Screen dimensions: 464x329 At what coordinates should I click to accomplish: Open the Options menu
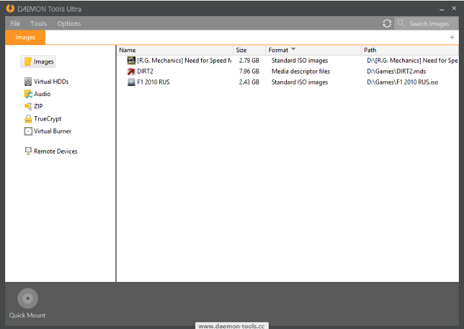click(x=69, y=24)
